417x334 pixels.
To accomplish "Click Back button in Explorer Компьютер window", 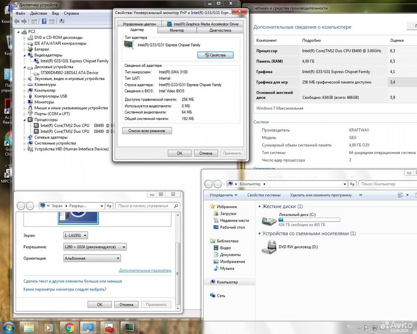I will (x=208, y=184).
